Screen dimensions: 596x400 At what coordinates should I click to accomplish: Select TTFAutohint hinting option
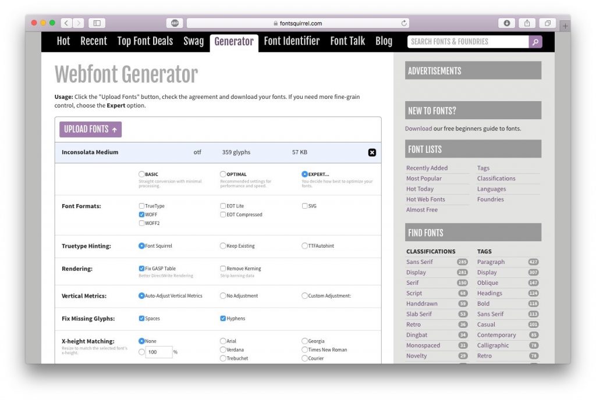point(304,246)
